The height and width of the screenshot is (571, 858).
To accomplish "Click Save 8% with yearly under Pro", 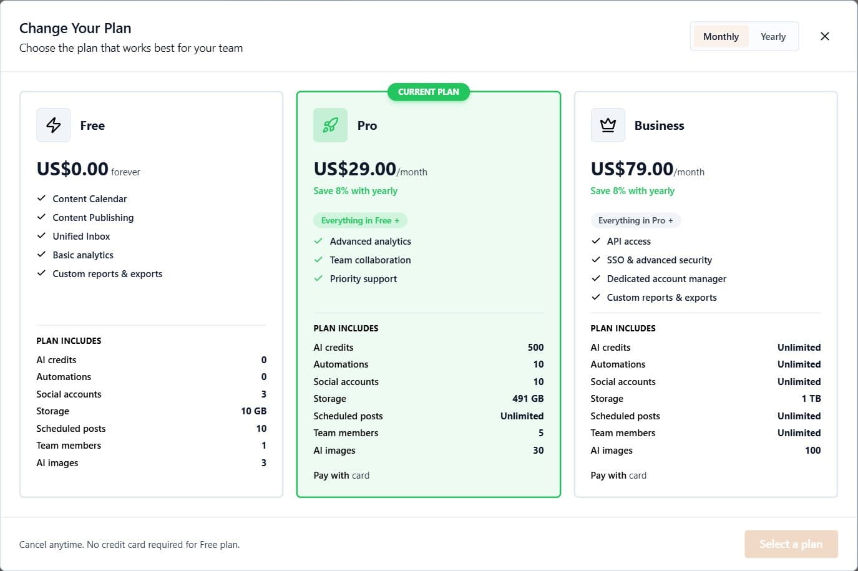I will click(x=356, y=191).
